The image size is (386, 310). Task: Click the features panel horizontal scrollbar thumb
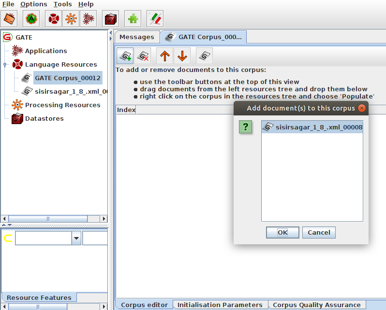[x=38, y=307]
